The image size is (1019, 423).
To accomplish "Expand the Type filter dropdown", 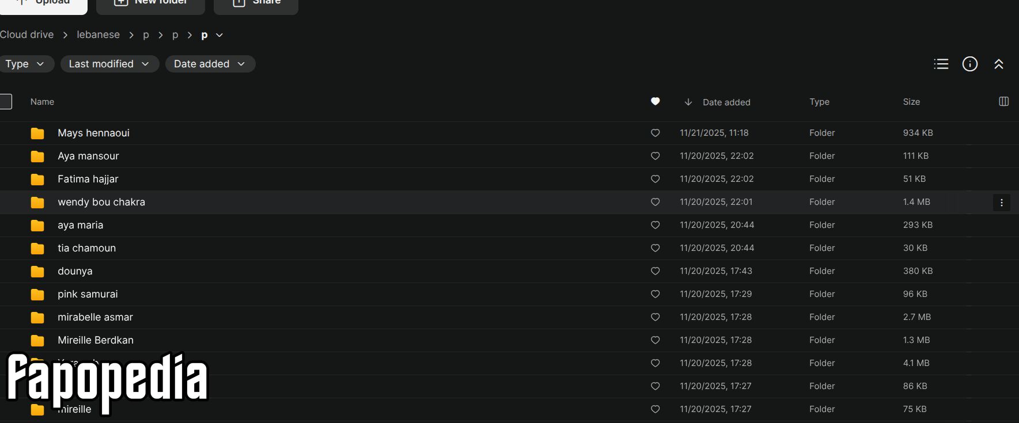I will point(25,64).
